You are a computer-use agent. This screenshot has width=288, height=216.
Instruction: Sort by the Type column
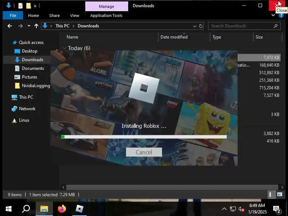[x=217, y=37]
